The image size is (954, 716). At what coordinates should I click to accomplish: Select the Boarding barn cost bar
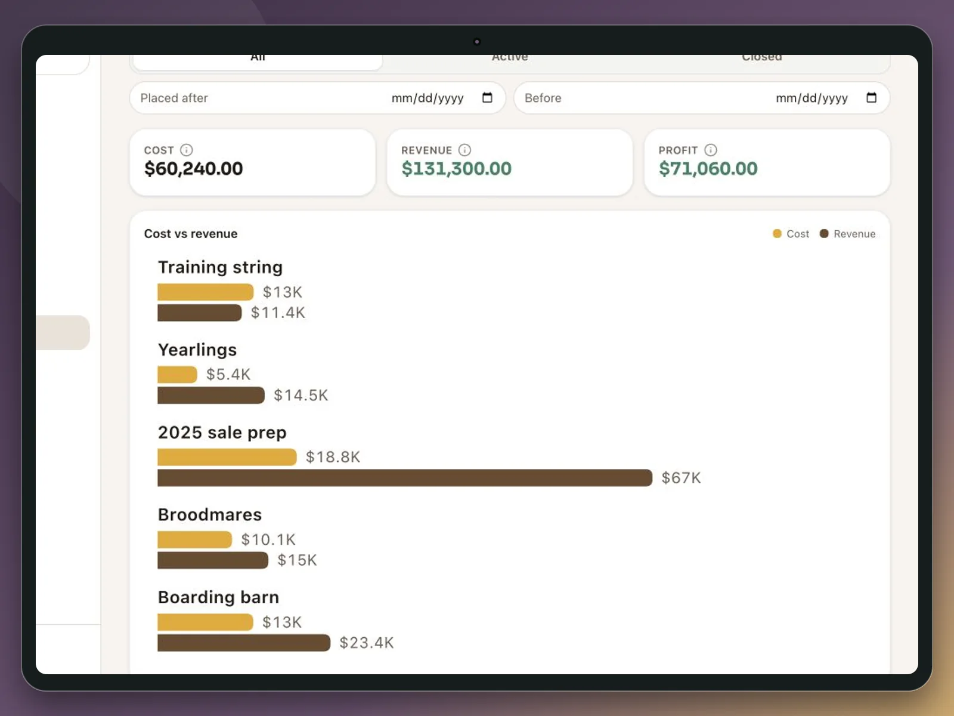206,622
